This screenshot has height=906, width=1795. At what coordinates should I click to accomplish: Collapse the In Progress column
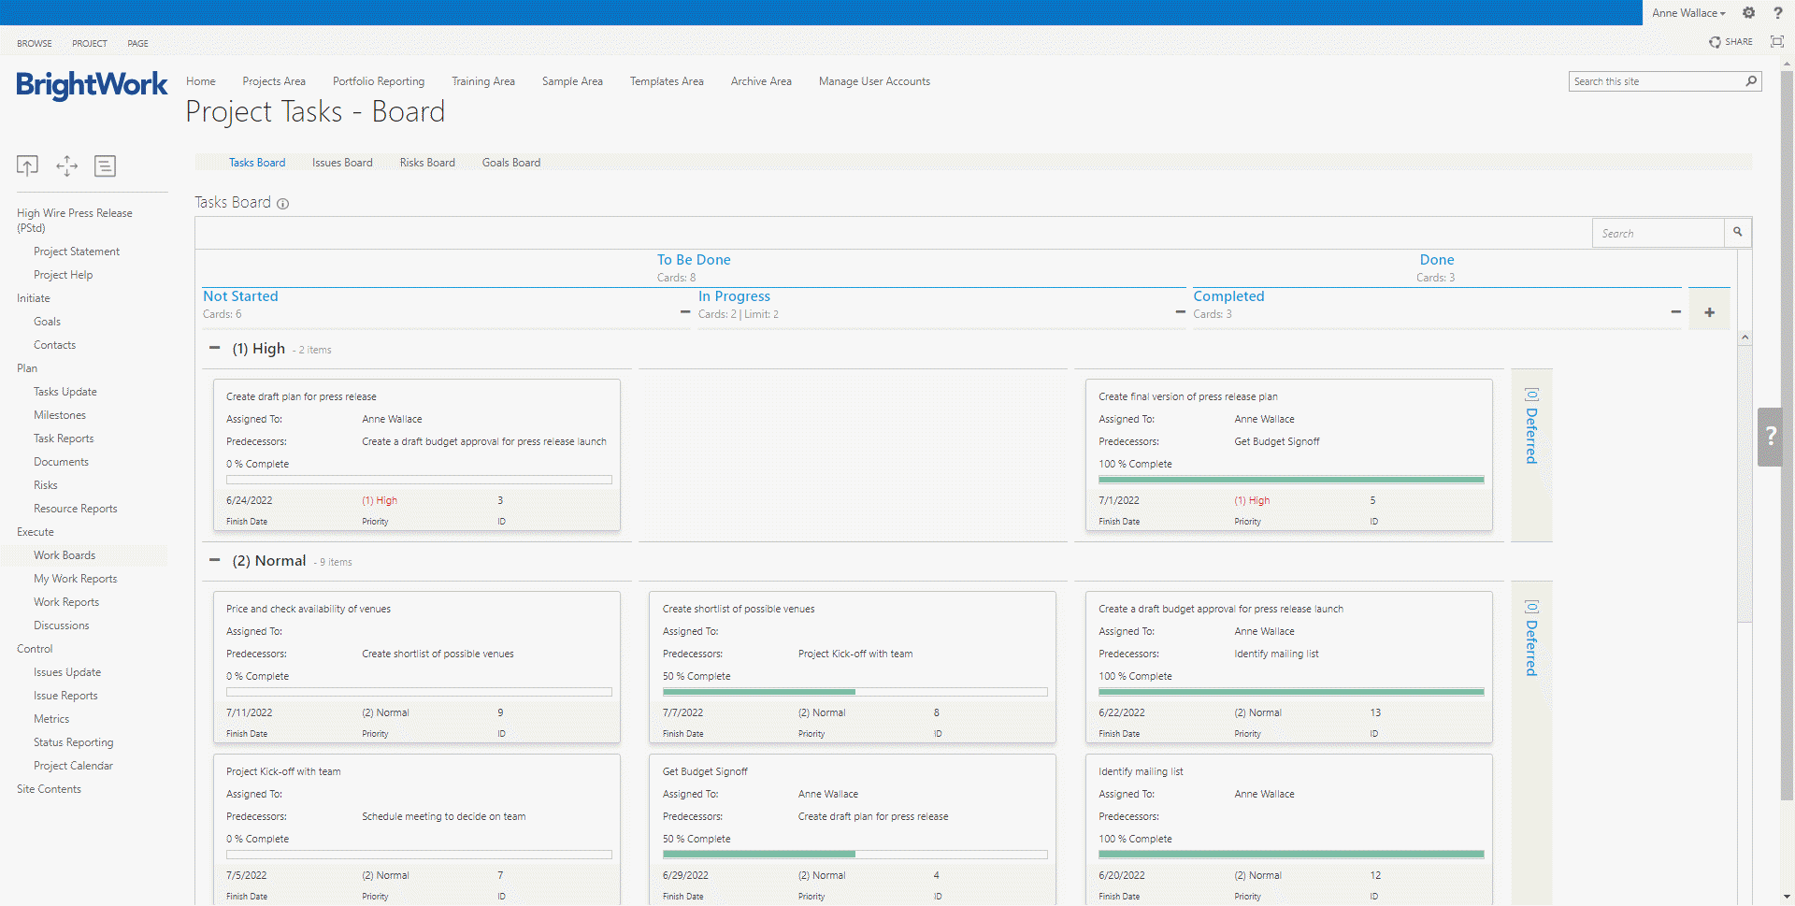click(1180, 311)
